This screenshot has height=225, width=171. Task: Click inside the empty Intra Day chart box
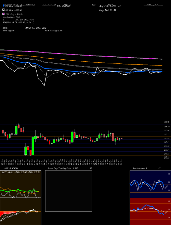68,191
